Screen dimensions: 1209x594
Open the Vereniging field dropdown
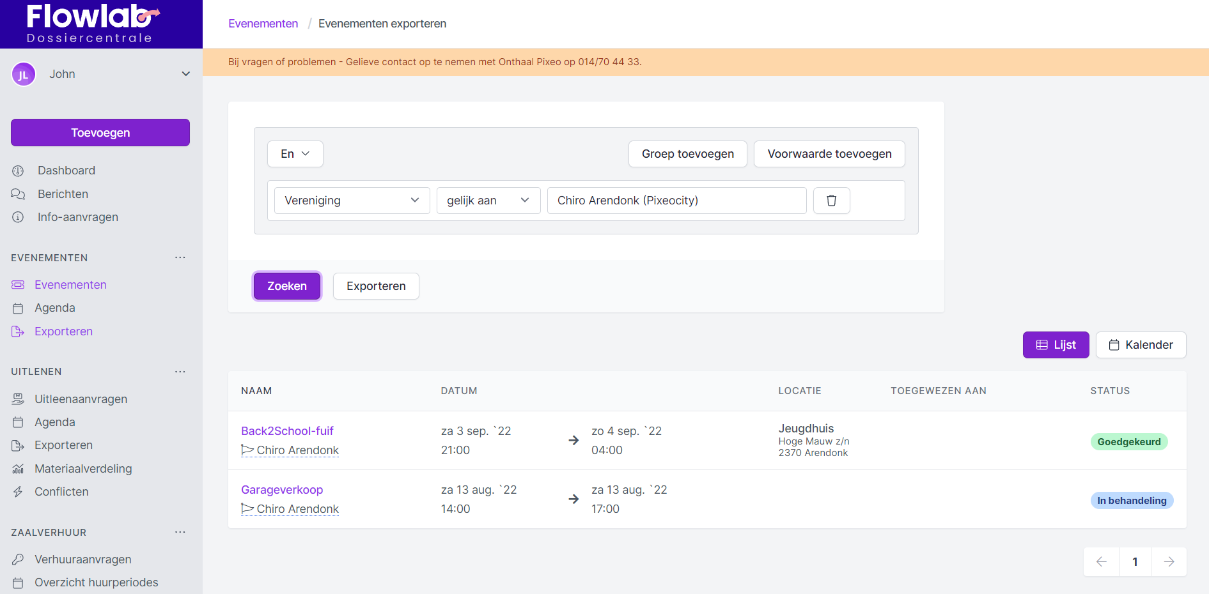(352, 201)
